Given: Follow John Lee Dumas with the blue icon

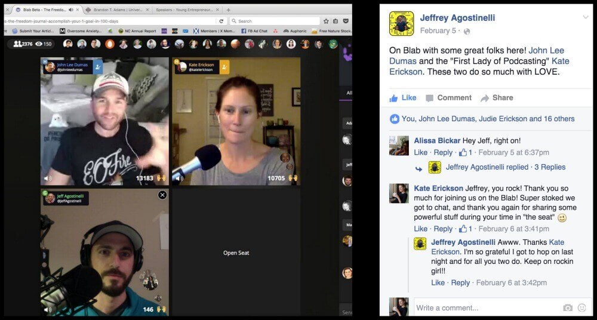Looking at the screenshot, I should pos(98,67).
